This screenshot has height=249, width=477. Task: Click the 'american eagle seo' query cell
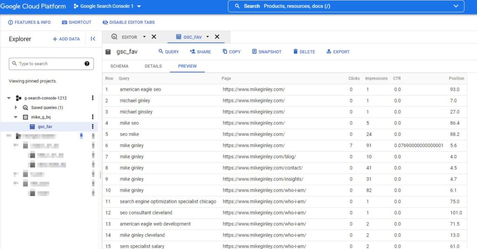click(x=140, y=89)
